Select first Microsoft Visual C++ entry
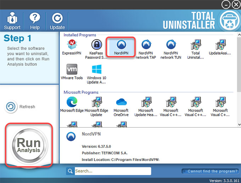Screen dimensions: 241x183 tap(170, 107)
